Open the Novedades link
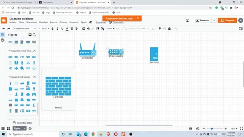 click(101, 22)
